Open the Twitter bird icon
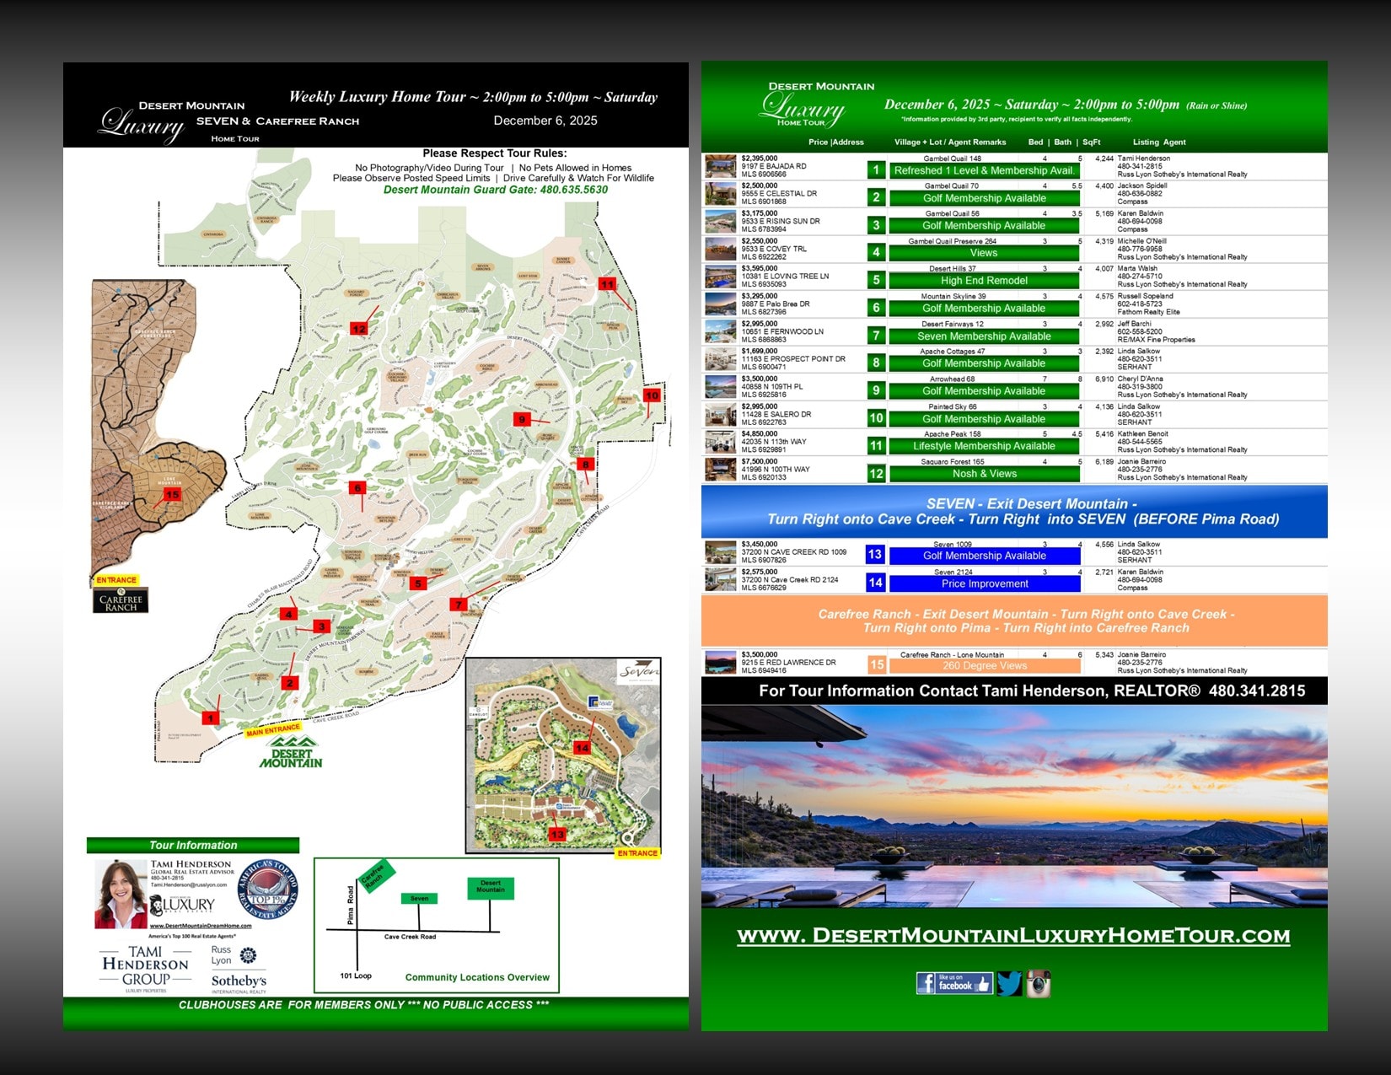Viewport: 1391px width, 1075px height. [x=1009, y=983]
